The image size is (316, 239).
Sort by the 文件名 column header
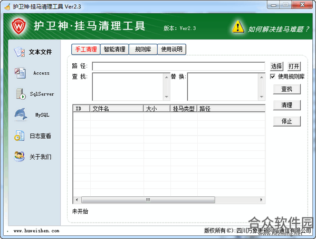[117, 109]
